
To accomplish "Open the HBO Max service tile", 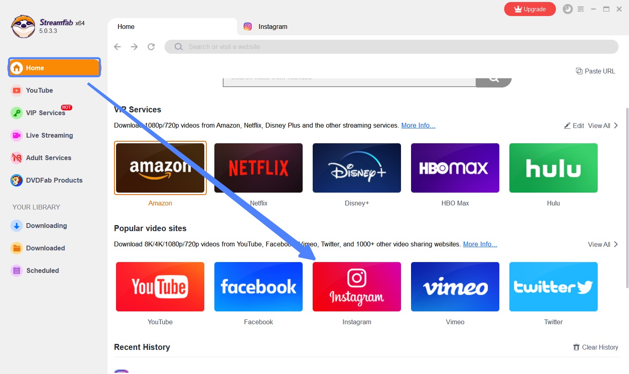I will 455,168.
